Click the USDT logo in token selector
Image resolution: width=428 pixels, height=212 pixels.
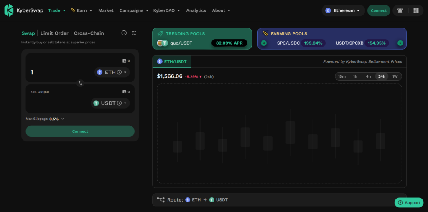[96, 103]
